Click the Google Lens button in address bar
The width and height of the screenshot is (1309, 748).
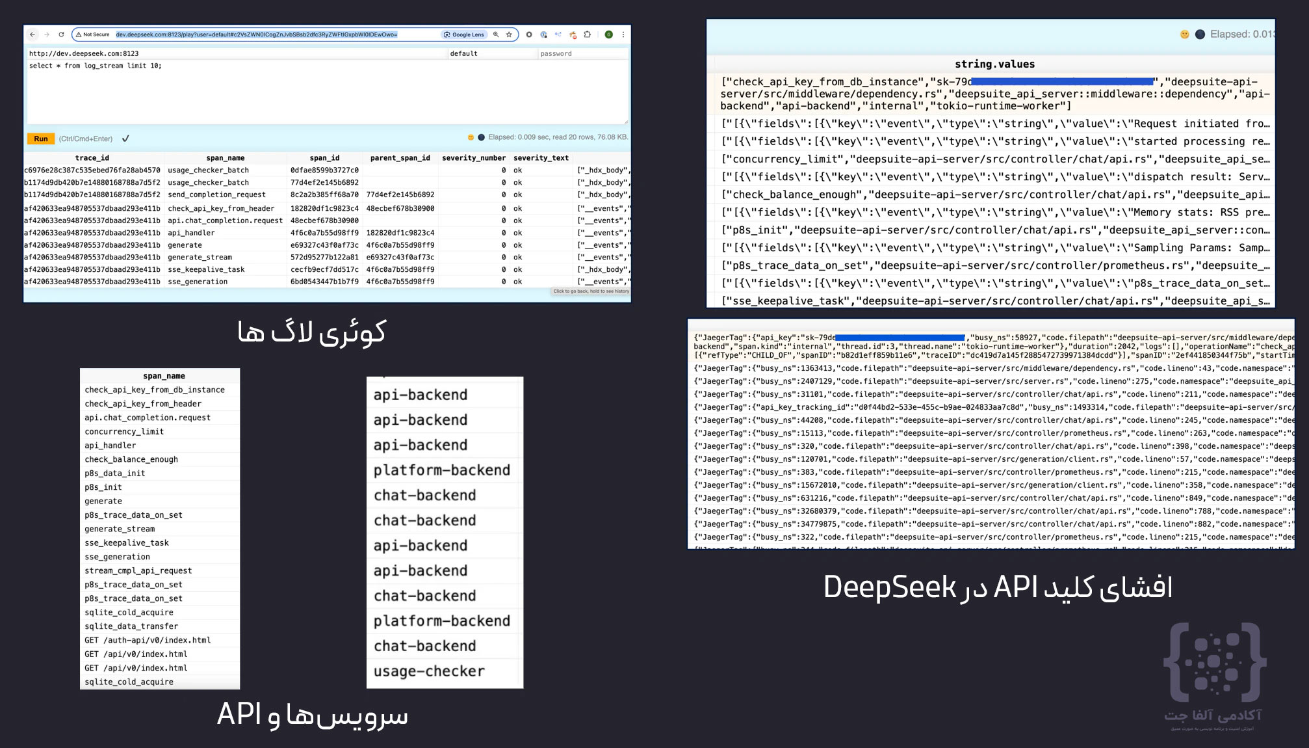coord(464,34)
